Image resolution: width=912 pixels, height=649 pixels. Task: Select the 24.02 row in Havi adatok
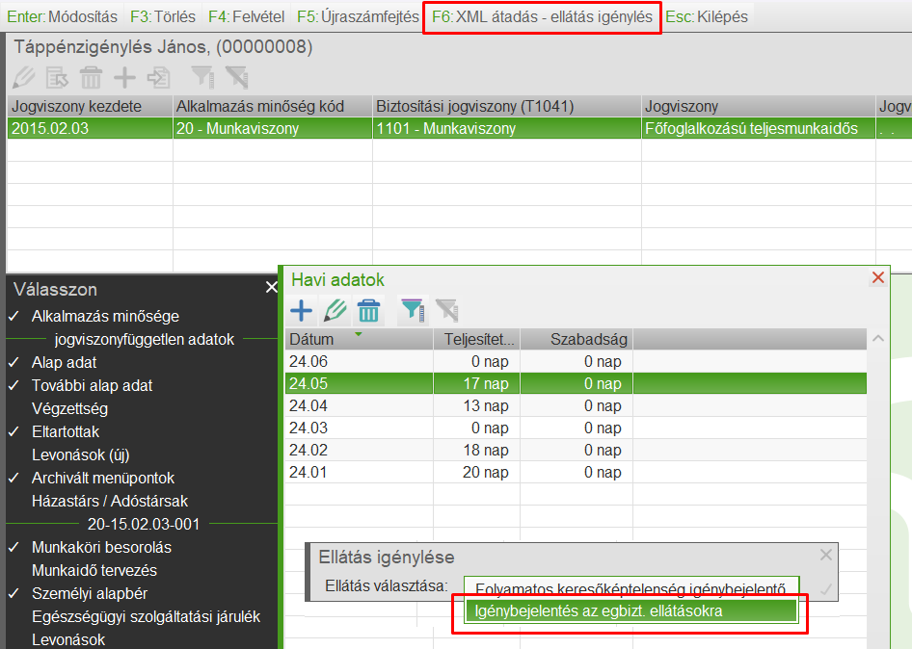[x=576, y=450]
